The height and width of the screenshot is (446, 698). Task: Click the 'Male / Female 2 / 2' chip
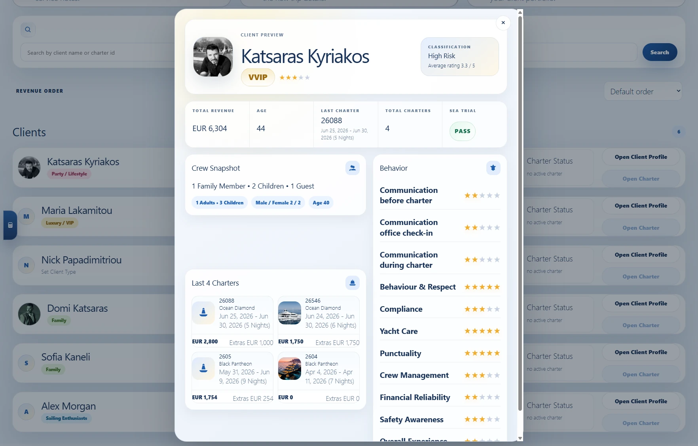[278, 203]
